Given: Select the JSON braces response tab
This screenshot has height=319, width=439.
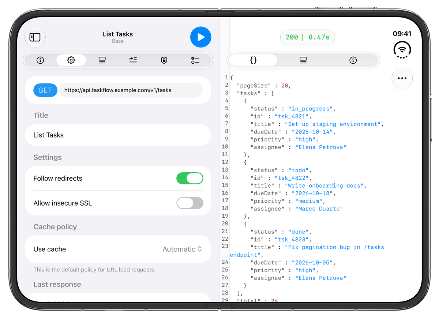Looking at the screenshot, I should click(253, 60).
